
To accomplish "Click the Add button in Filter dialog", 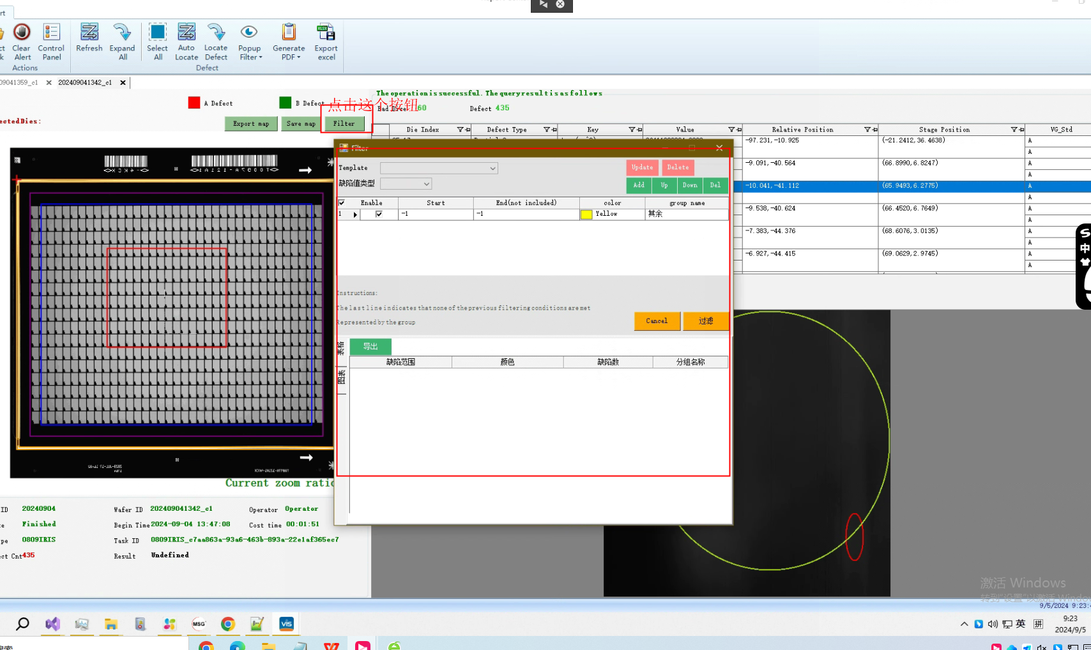I will tap(639, 185).
